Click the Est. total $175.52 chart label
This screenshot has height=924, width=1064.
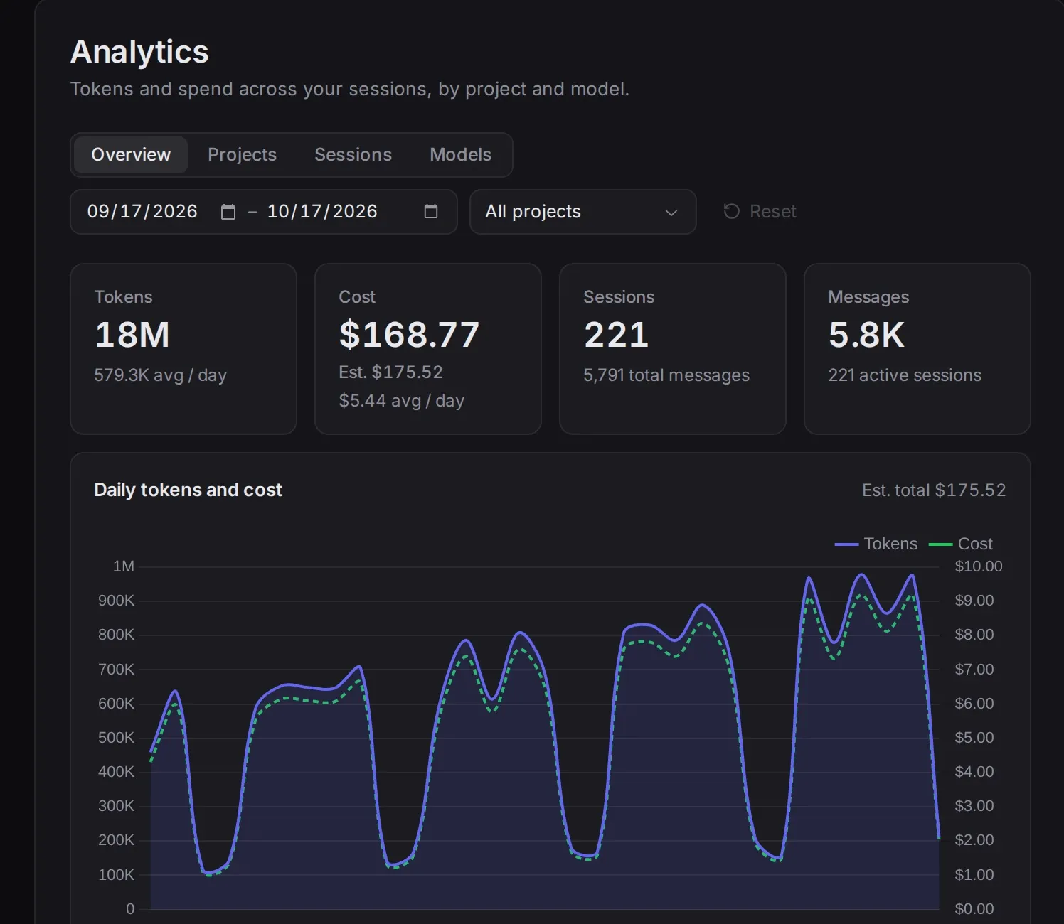934,490
